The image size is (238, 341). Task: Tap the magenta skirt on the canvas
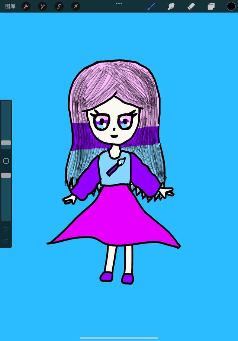click(115, 219)
